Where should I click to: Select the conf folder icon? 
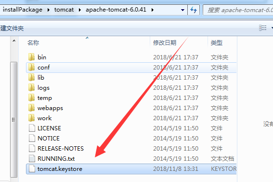(31, 68)
